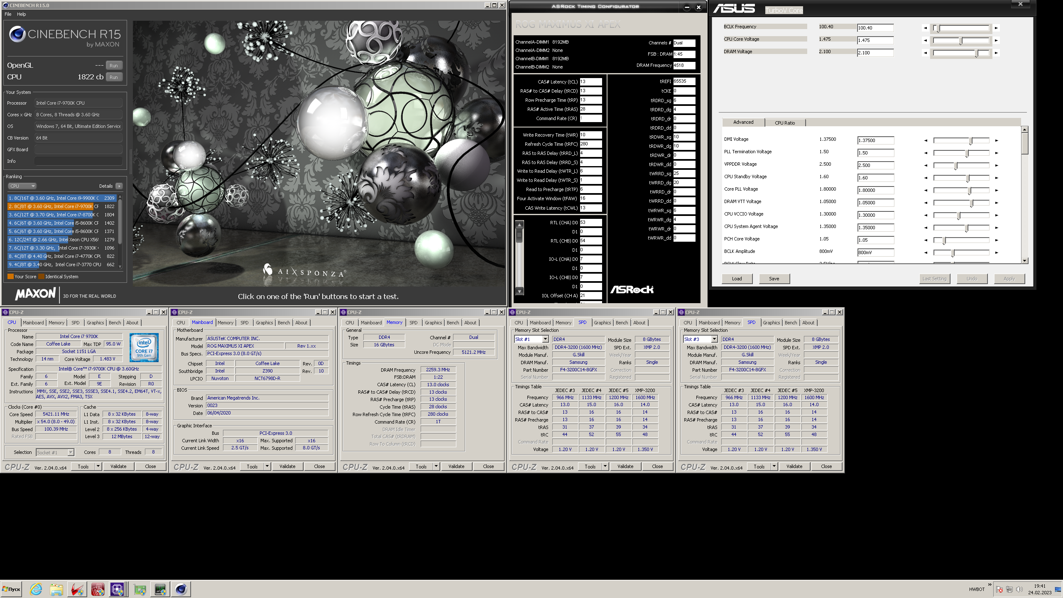Increase PCH Core Voltage with right arrow

997,240
